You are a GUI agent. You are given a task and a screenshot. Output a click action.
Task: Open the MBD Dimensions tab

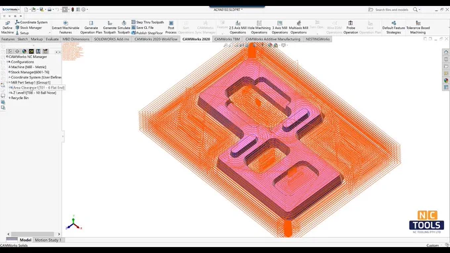coord(75,39)
